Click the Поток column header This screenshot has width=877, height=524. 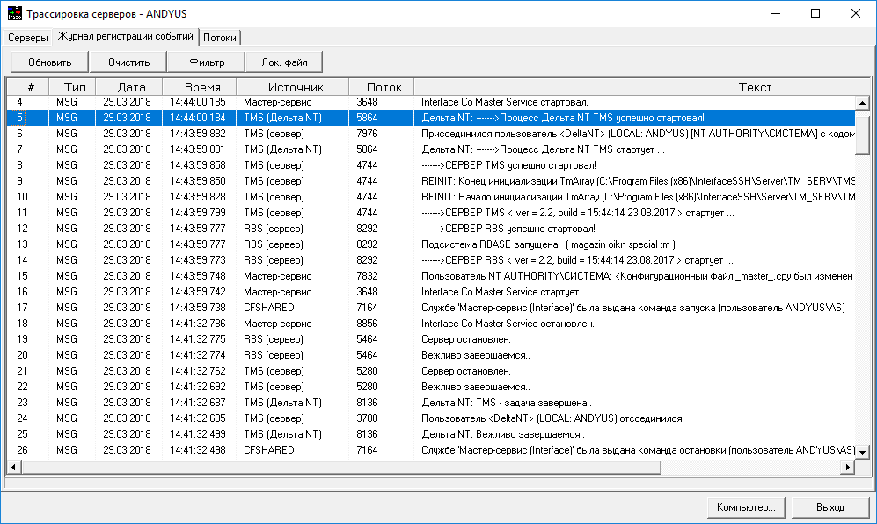(384, 87)
